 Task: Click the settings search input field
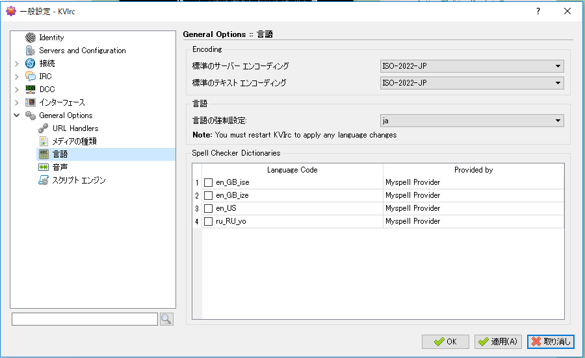pyautogui.click(x=84, y=319)
